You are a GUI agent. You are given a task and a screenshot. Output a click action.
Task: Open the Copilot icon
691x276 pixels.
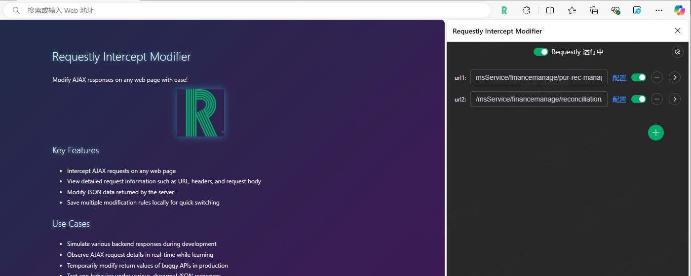[x=680, y=10]
